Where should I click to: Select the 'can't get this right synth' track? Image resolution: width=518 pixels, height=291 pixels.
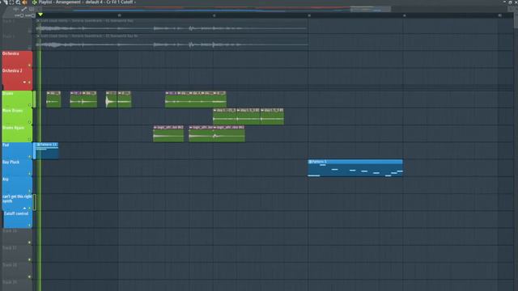point(17,202)
